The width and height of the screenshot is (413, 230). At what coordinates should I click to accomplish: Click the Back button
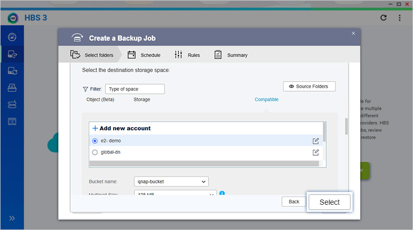coord(294,202)
